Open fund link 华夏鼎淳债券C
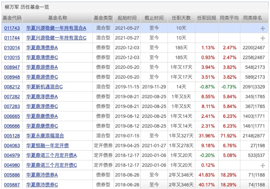This screenshot has height=189, width=270. click(x=42, y=106)
